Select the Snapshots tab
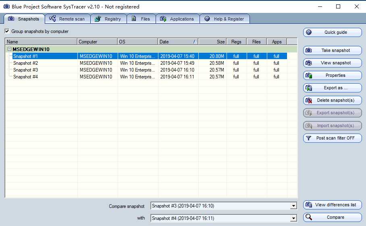Image resolution: width=366 pixels, height=226 pixels. 24,19
